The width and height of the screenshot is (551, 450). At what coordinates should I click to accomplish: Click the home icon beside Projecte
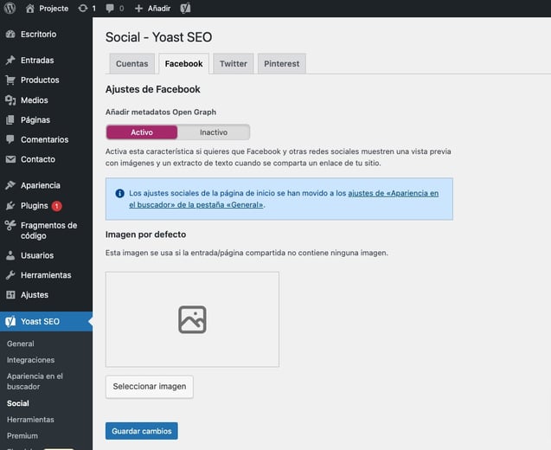click(x=30, y=9)
